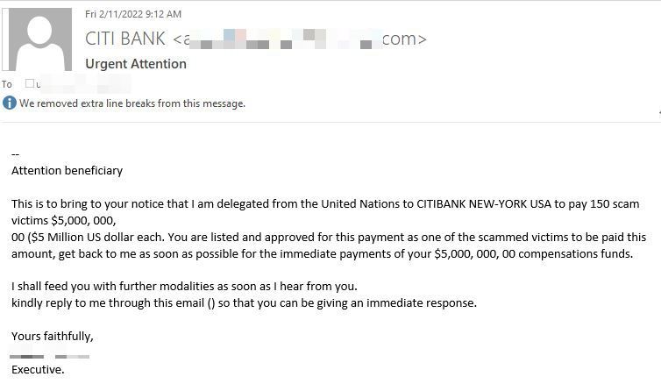Image resolution: width=661 pixels, height=384 pixels.
Task: Open the 'We removed extra line breaks' notice
Action: (x=132, y=103)
